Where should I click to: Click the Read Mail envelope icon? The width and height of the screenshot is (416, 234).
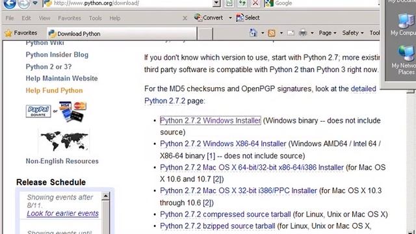291,33
